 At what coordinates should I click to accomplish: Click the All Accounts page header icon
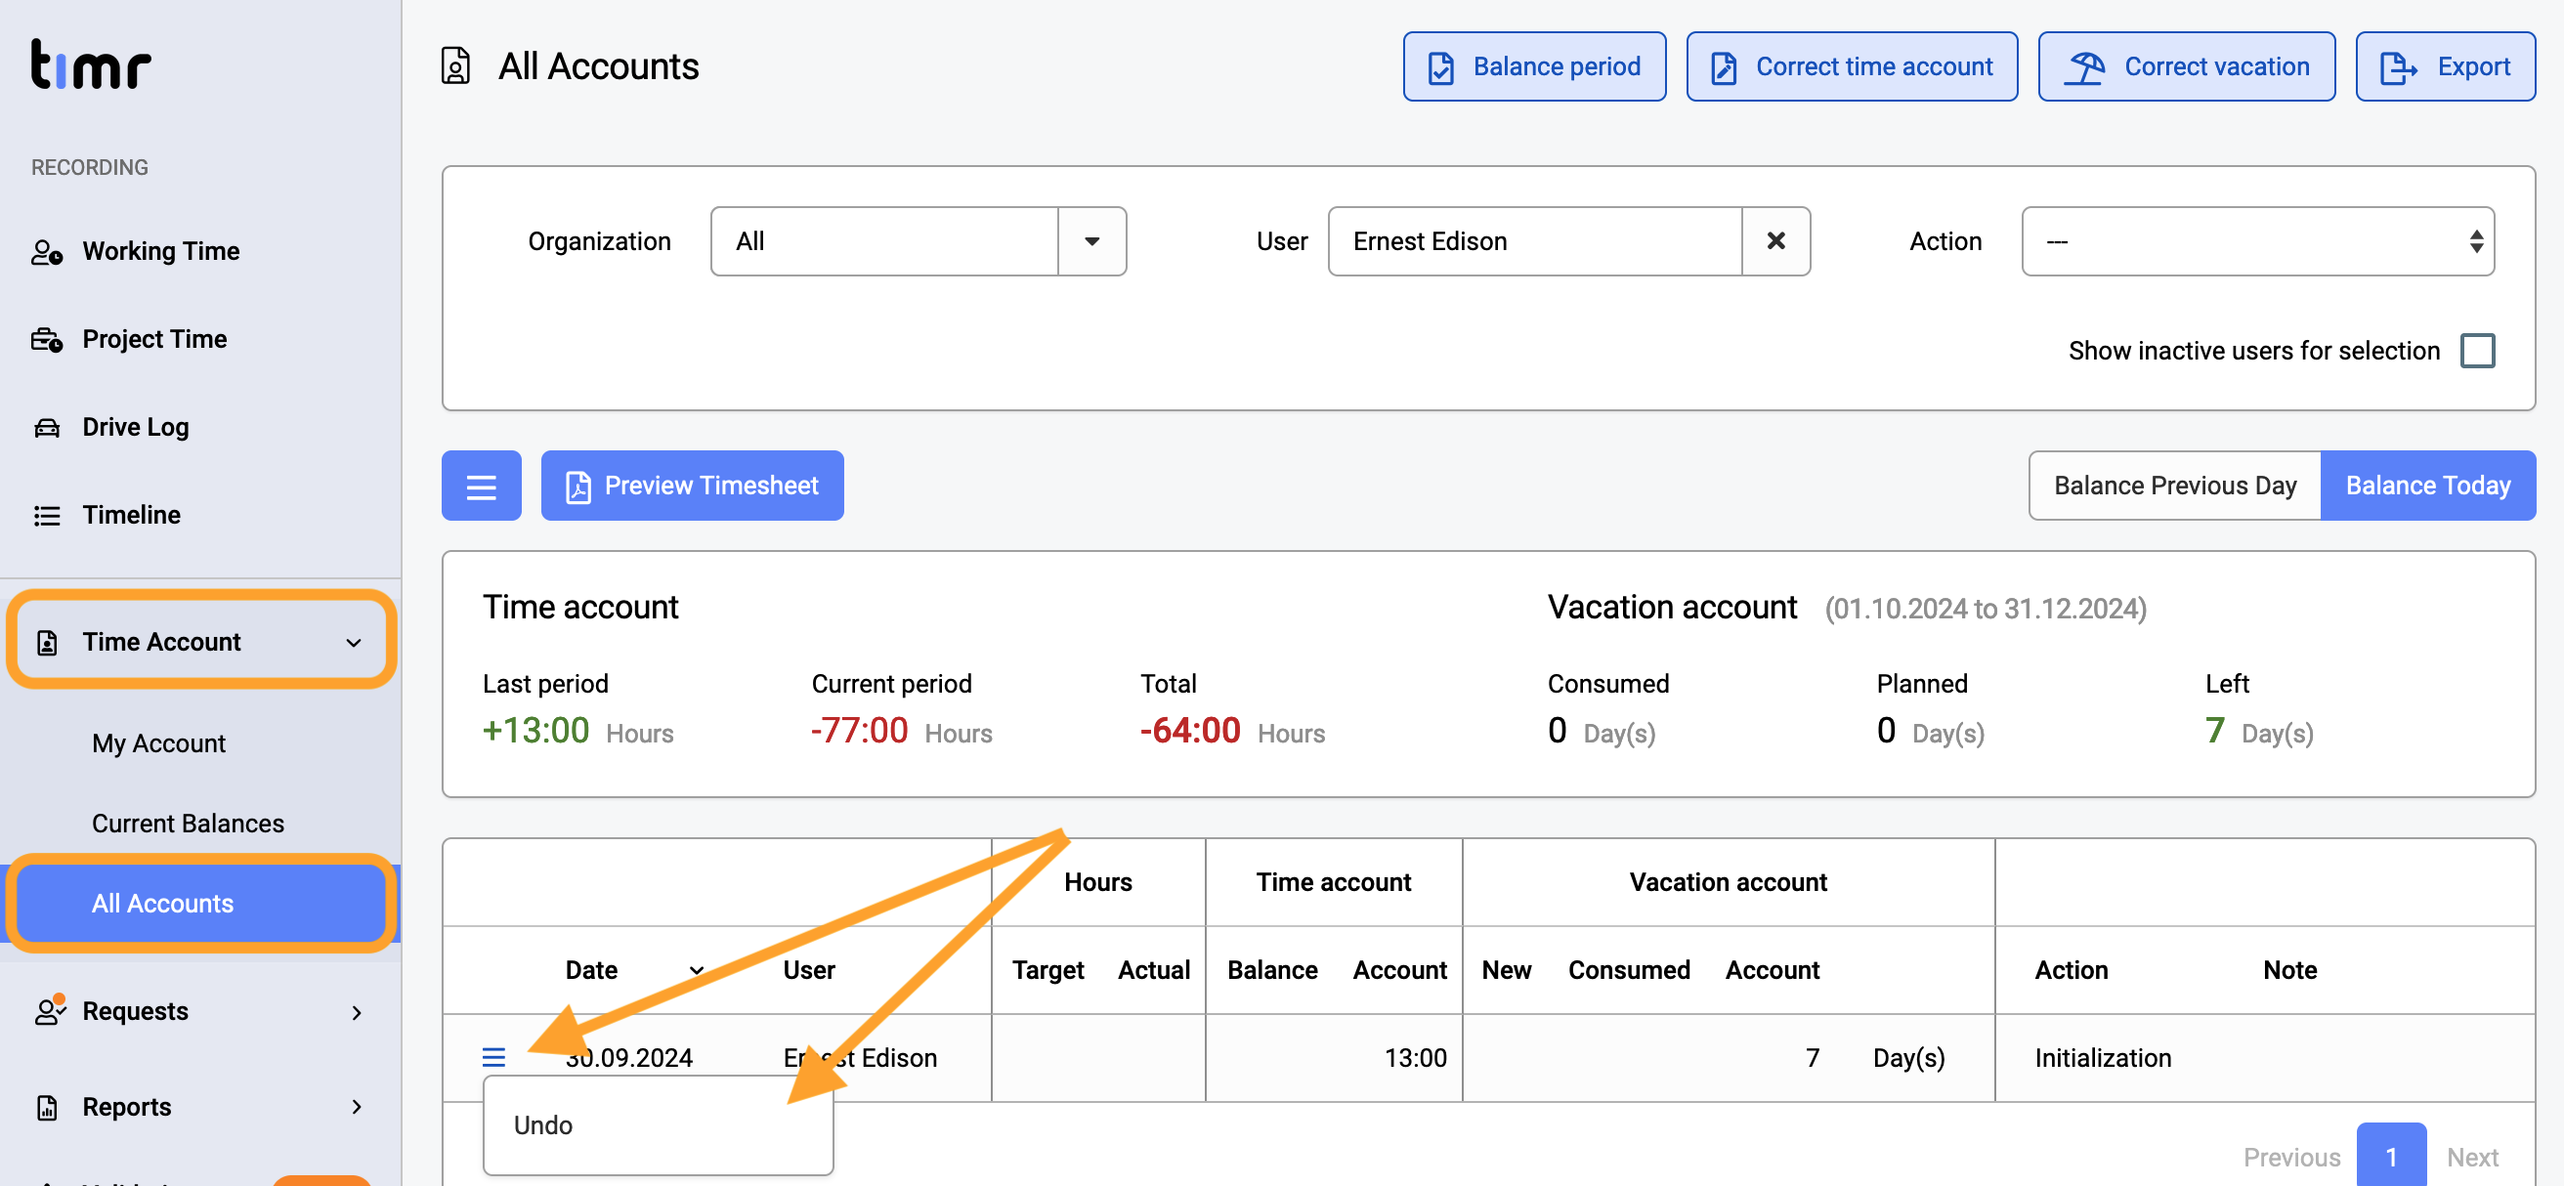tap(456, 66)
